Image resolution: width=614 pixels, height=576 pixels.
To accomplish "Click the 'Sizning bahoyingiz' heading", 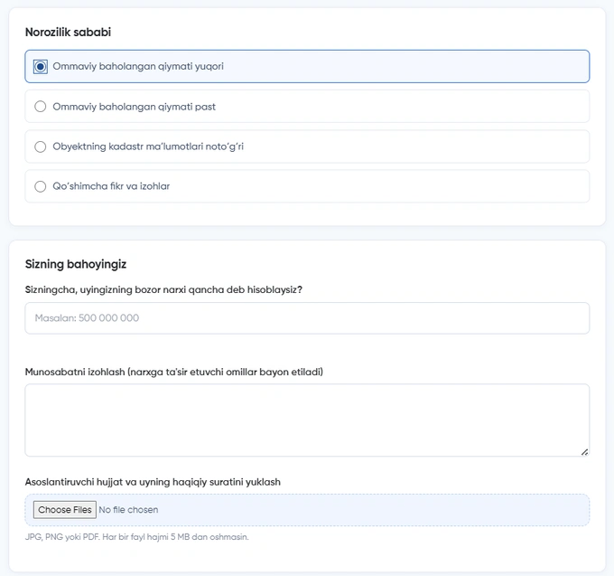I will tap(76, 264).
